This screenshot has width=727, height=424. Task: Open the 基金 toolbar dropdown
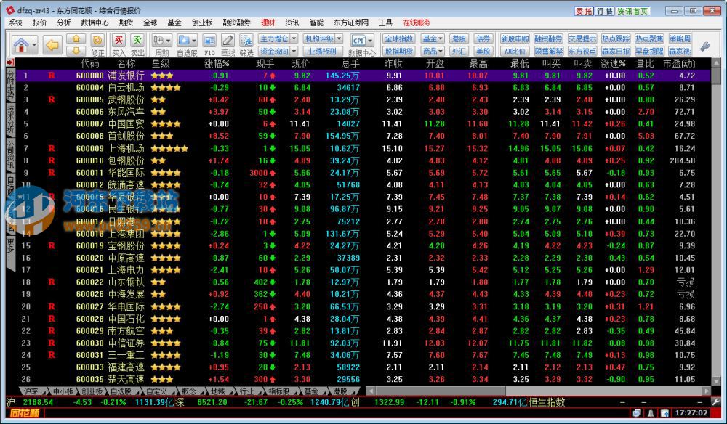tap(433, 38)
